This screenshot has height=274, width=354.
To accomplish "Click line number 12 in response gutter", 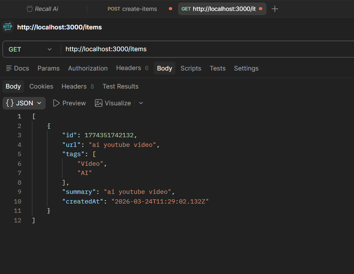I will 18,220.
